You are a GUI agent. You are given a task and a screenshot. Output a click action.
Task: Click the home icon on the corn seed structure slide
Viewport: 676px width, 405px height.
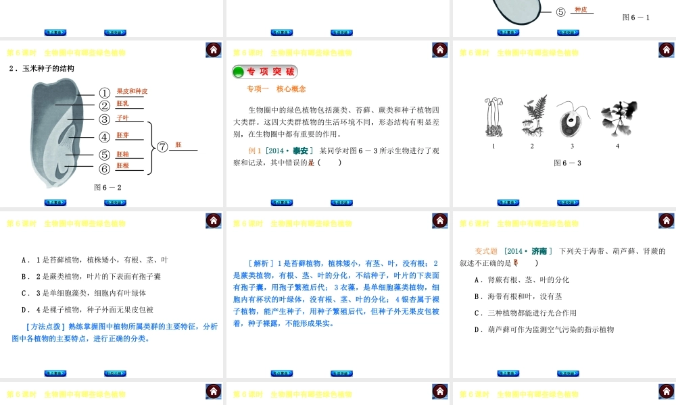(214, 50)
